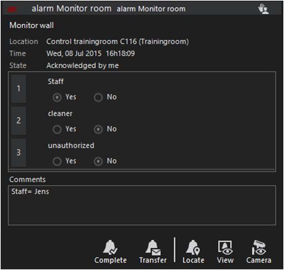Click the alarm Monitor room title

[x=71, y=9]
